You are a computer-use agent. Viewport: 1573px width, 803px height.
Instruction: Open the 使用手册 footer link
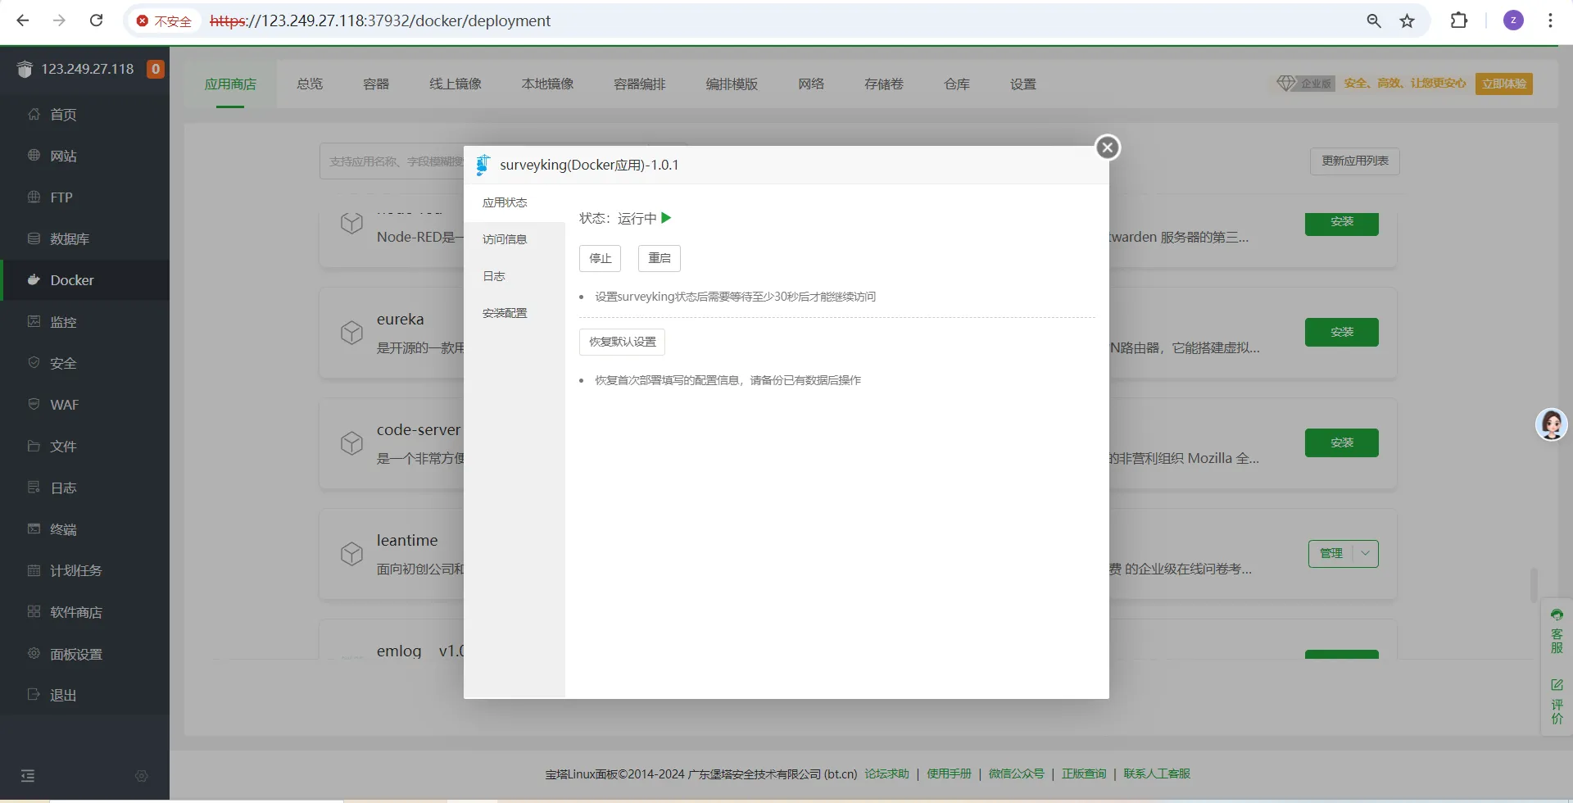coord(949,774)
